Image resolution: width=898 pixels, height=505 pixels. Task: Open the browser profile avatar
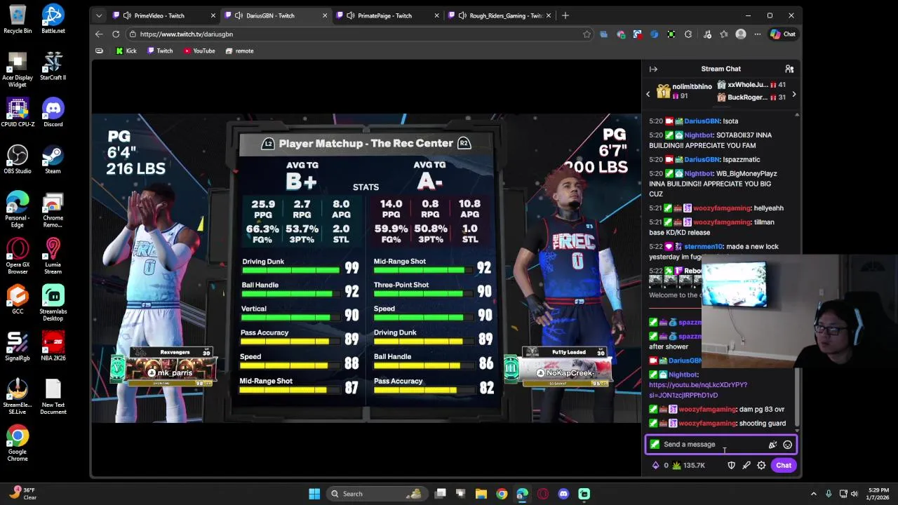tap(741, 34)
